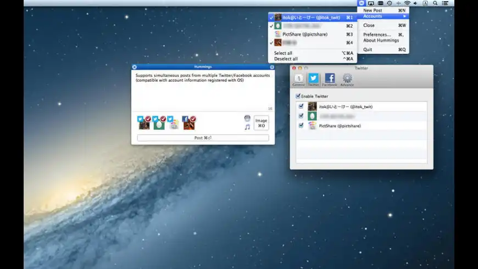
Task: Click the Post button
Action: coord(203,138)
